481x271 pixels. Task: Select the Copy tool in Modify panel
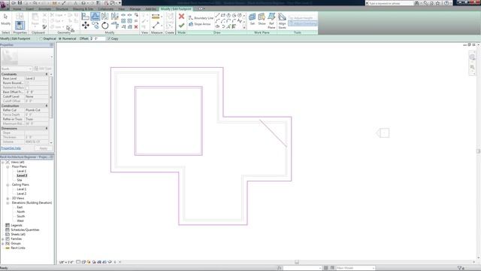(95, 25)
